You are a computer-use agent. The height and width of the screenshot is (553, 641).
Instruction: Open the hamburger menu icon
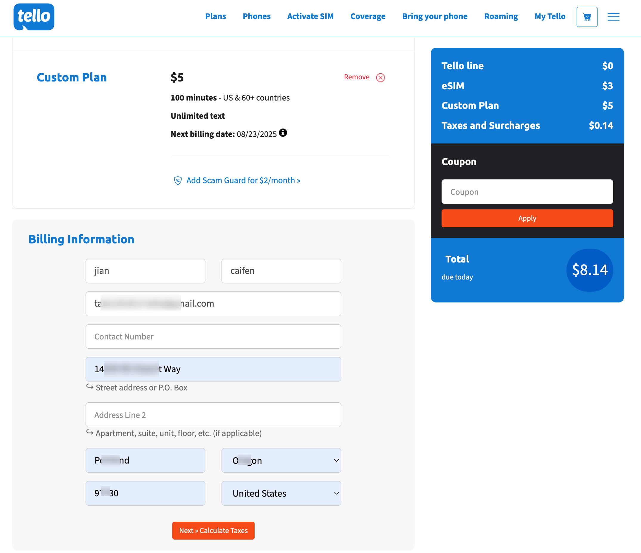pyautogui.click(x=613, y=17)
